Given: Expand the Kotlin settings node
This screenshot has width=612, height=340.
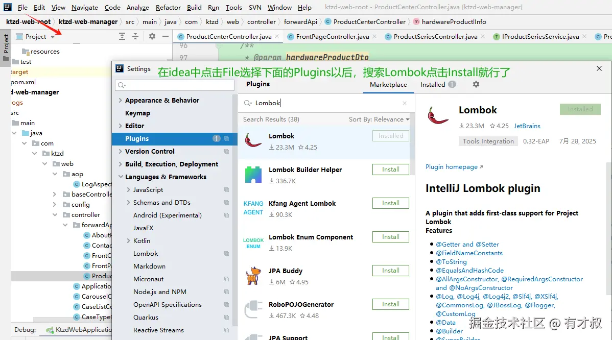Looking at the screenshot, I should (x=128, y=240).
